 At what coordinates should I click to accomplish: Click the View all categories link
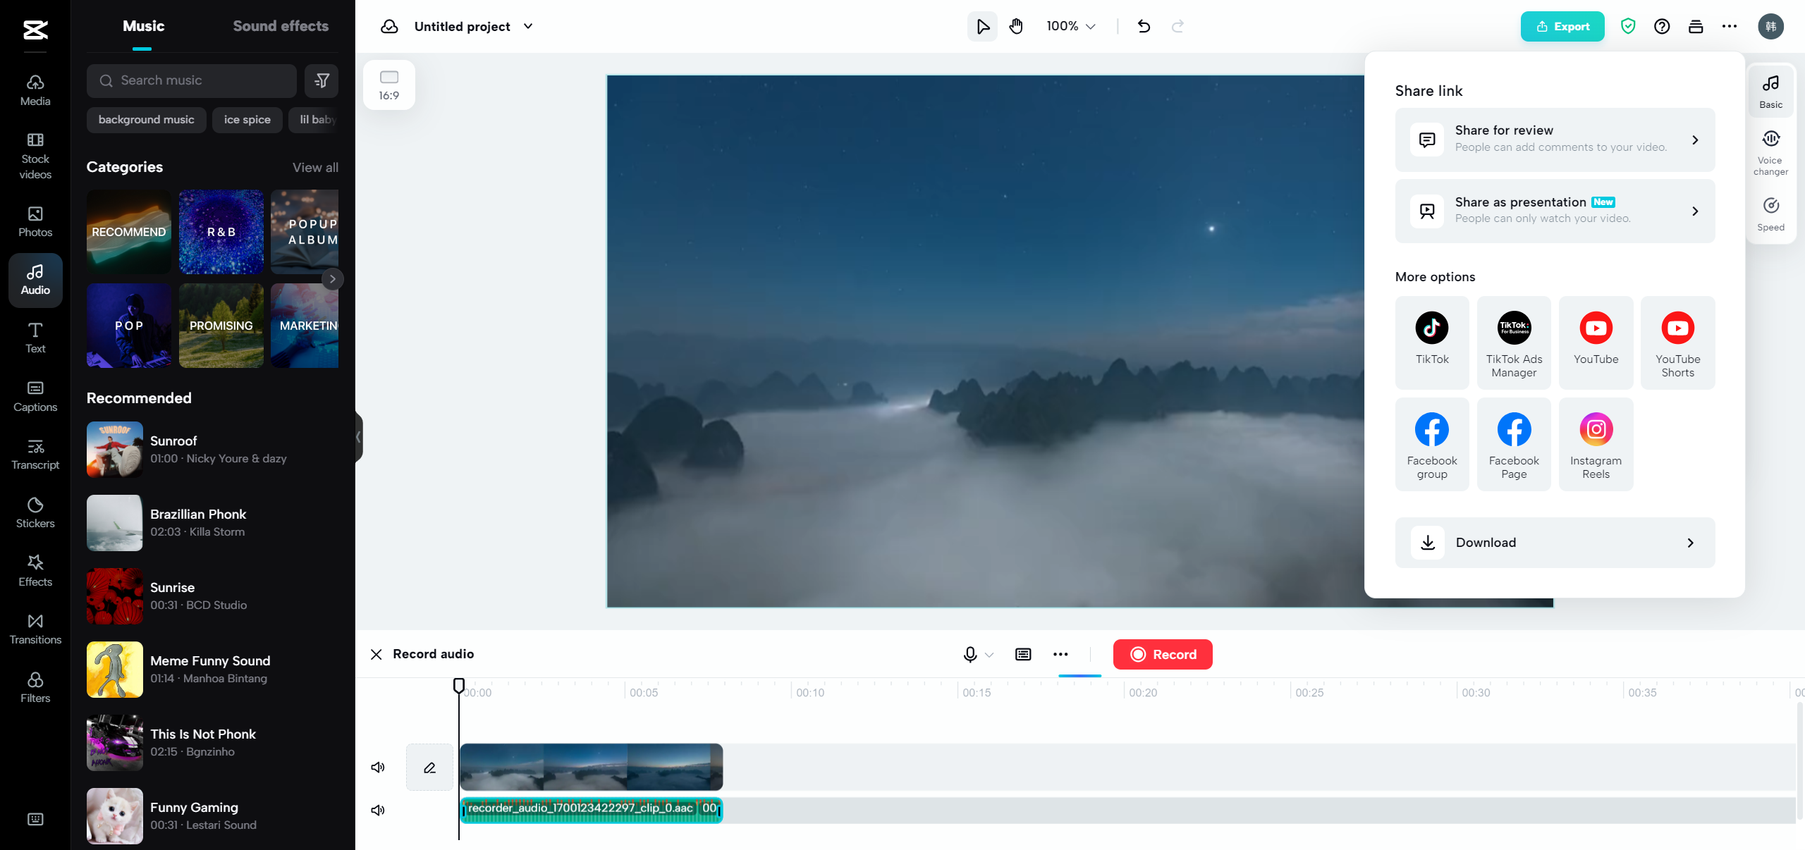(314, 168)
